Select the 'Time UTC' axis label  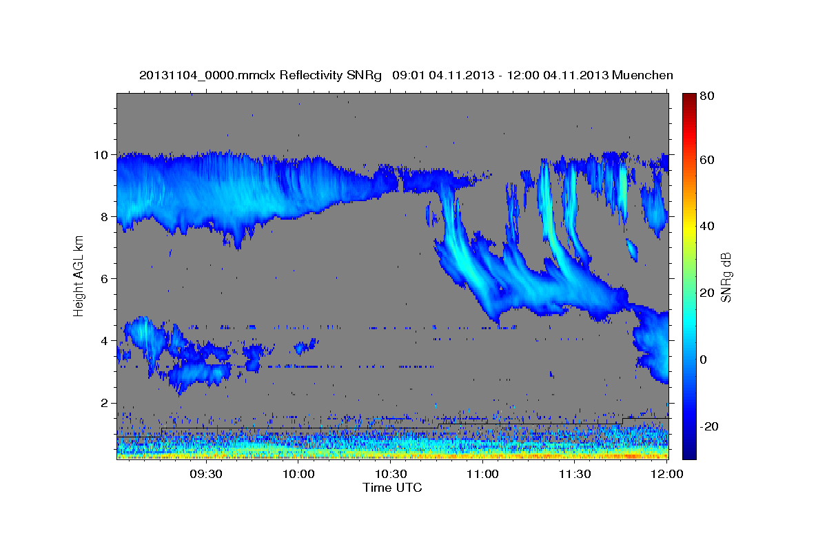click(392, 488)
